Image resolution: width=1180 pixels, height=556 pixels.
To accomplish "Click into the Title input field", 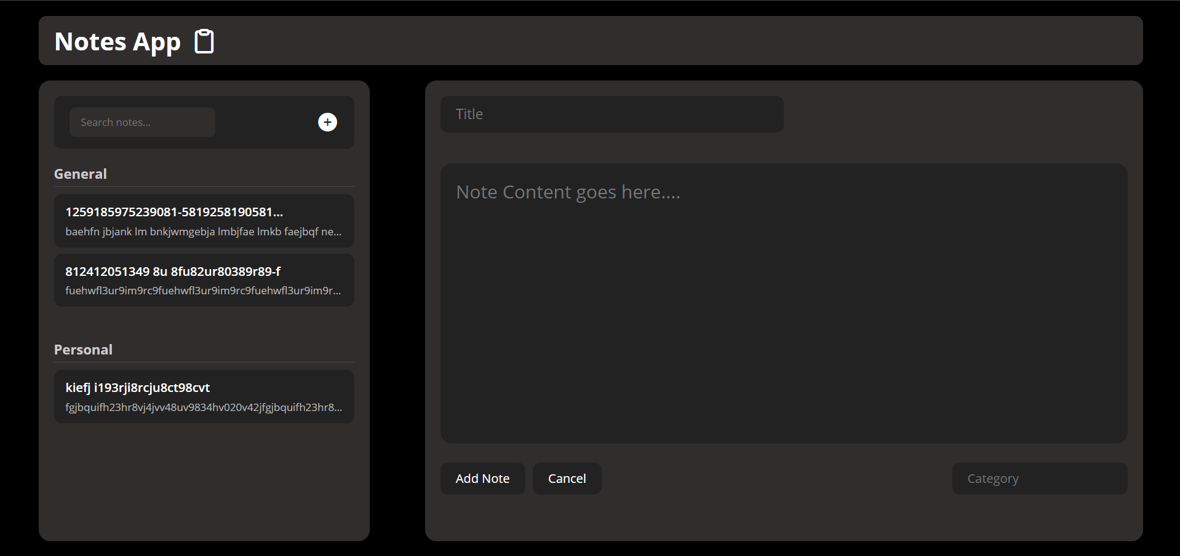I will (612, 114).
